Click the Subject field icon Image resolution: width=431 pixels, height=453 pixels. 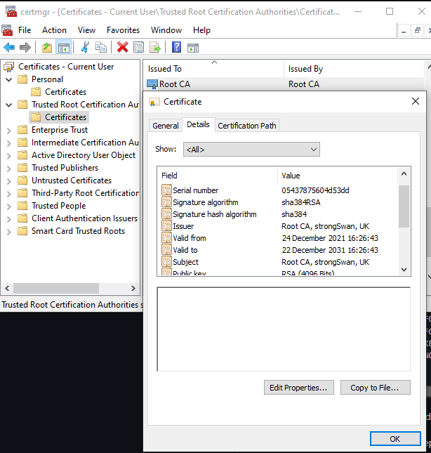[166, 261]
